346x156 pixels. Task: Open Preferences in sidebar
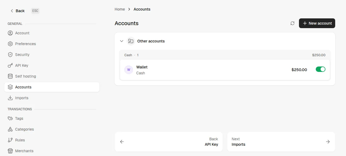52,44
